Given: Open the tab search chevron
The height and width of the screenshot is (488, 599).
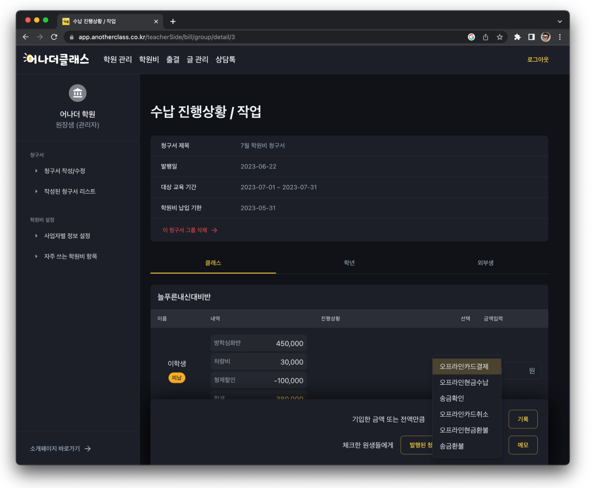Looking at the screenshot, I should click(560, 21).
